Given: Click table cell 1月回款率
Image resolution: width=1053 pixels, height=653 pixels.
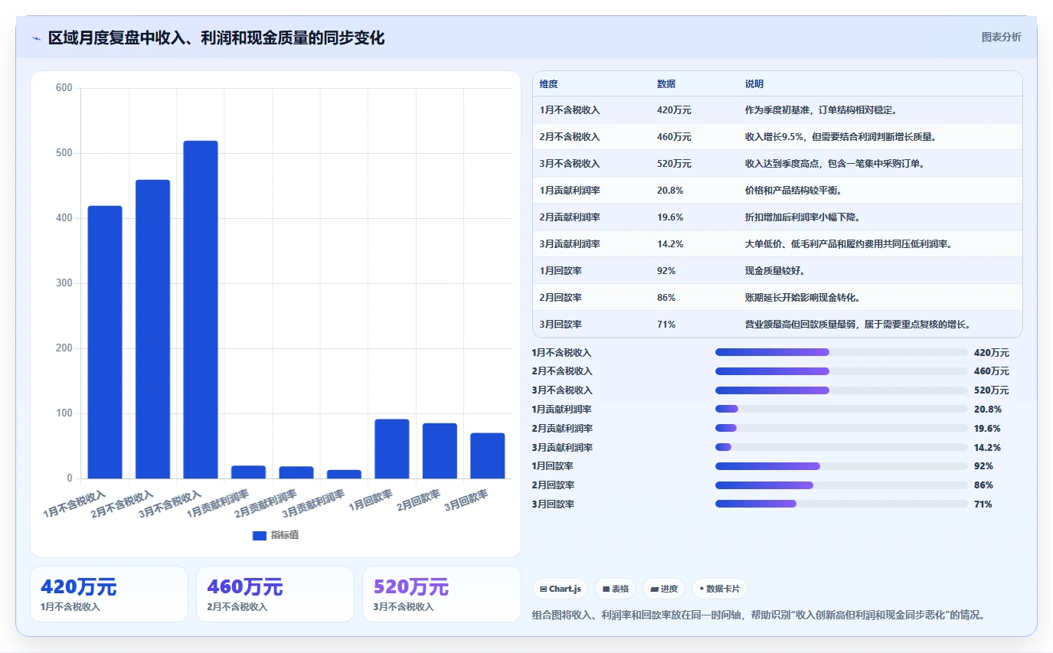Looking at the screenshot, I should [x=561, y=271].
